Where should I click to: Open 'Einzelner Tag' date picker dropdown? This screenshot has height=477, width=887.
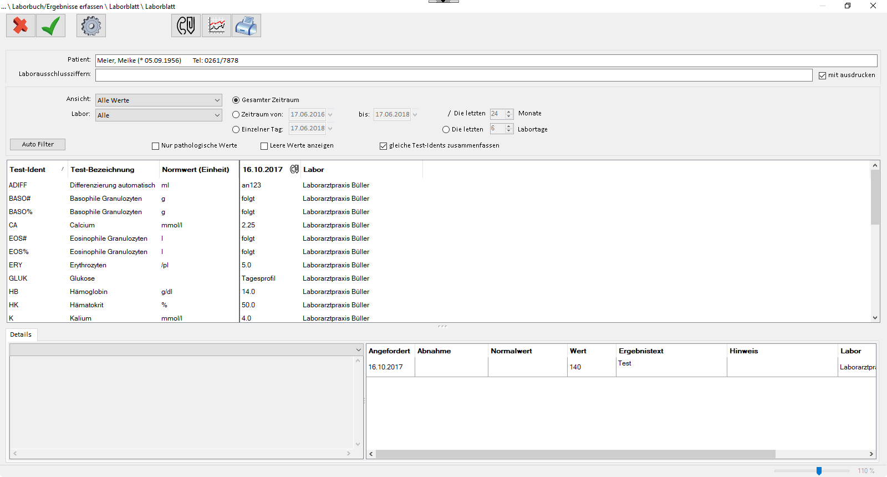click(x=330, y=129)
